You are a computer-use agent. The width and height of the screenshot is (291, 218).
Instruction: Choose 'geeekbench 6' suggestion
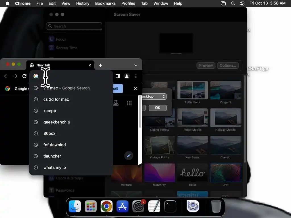(x=71, y=122)
